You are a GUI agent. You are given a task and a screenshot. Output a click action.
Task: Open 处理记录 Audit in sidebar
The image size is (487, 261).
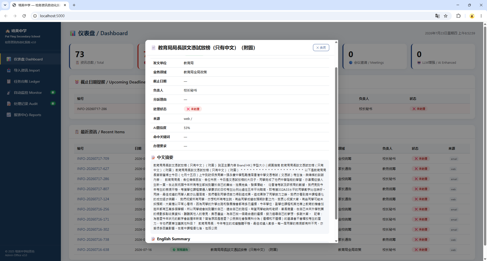point(30,104)
